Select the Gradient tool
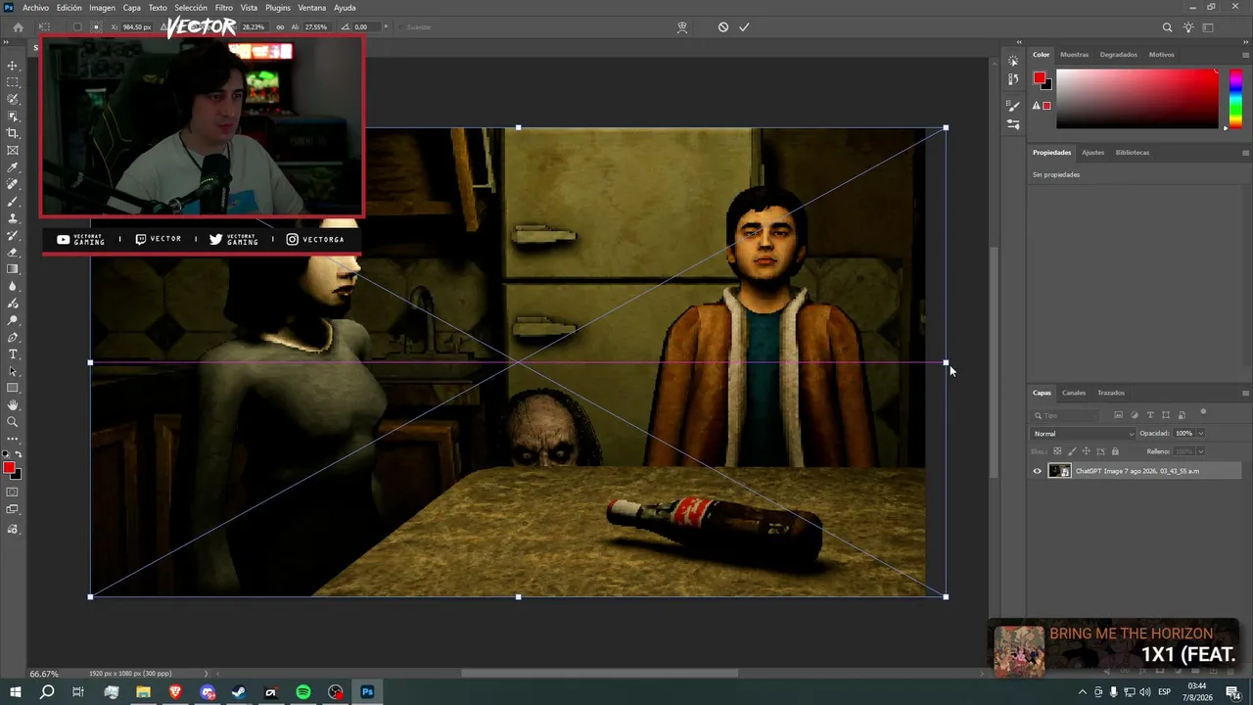 tap(13, 269)
